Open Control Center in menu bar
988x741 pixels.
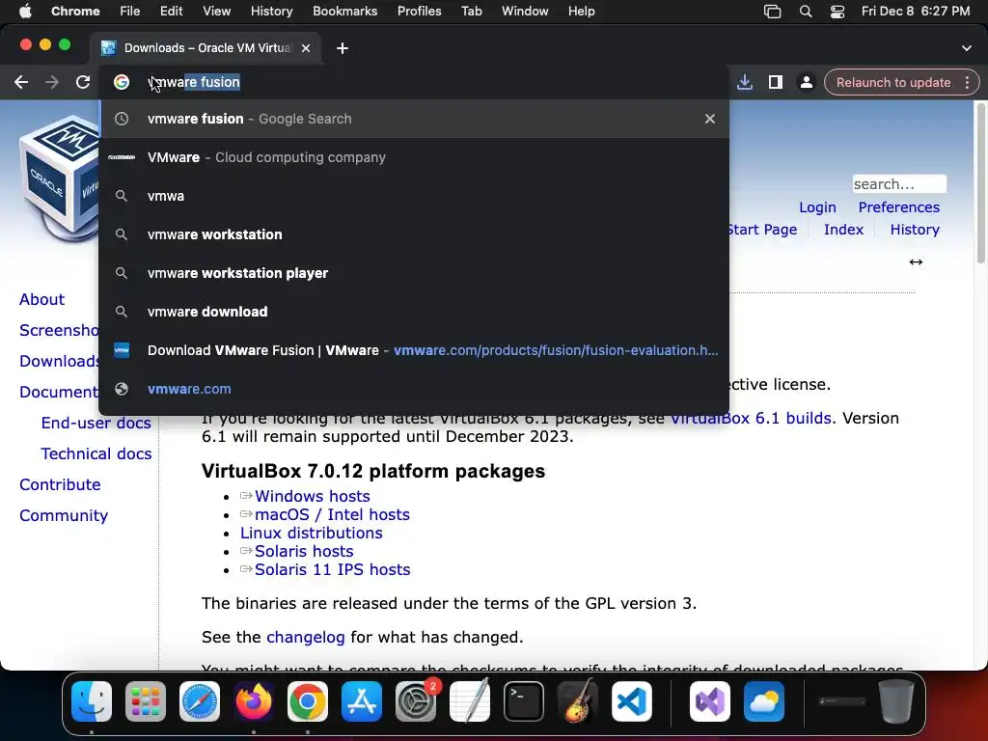837,12
